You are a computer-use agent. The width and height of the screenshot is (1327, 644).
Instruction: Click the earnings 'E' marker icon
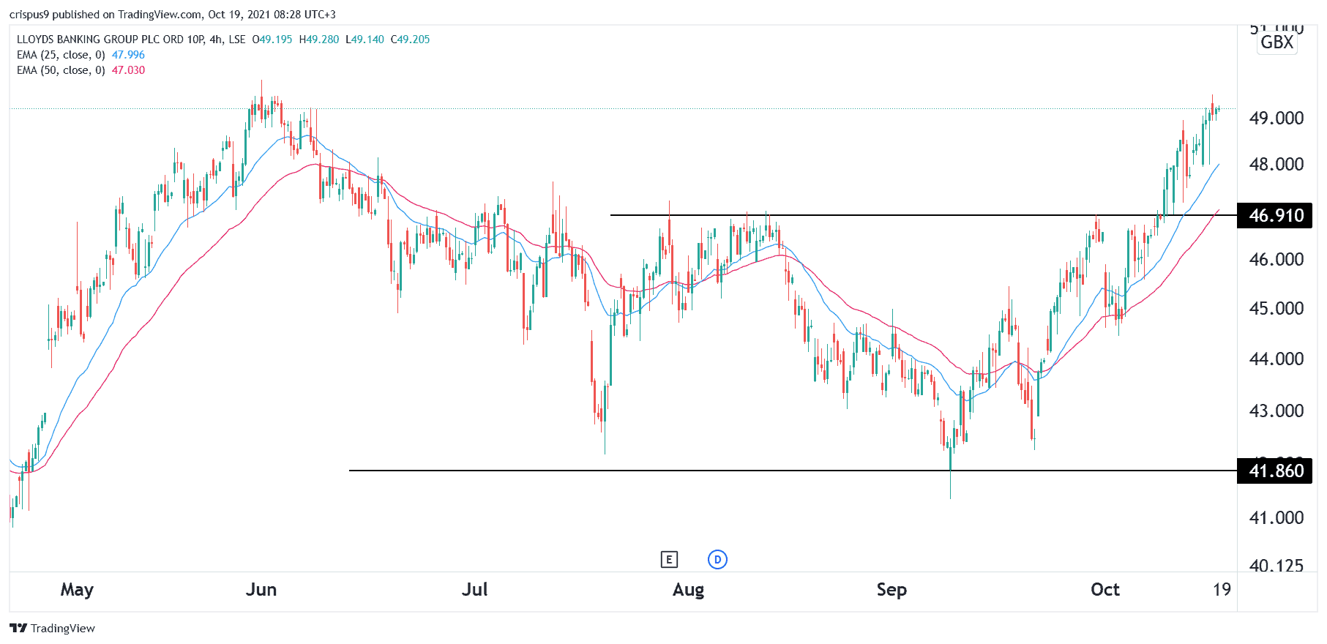(x=668, y=560)
